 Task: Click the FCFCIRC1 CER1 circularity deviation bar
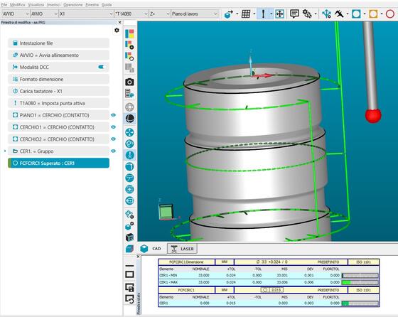360,303
